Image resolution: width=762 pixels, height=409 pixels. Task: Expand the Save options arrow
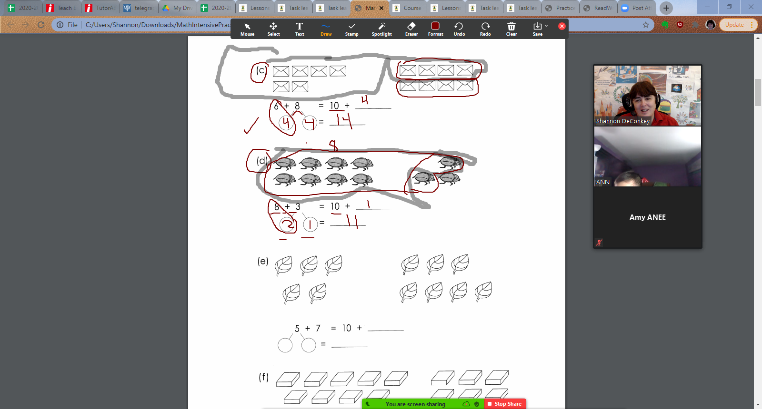pyautogui.click(x=546, y=26)
